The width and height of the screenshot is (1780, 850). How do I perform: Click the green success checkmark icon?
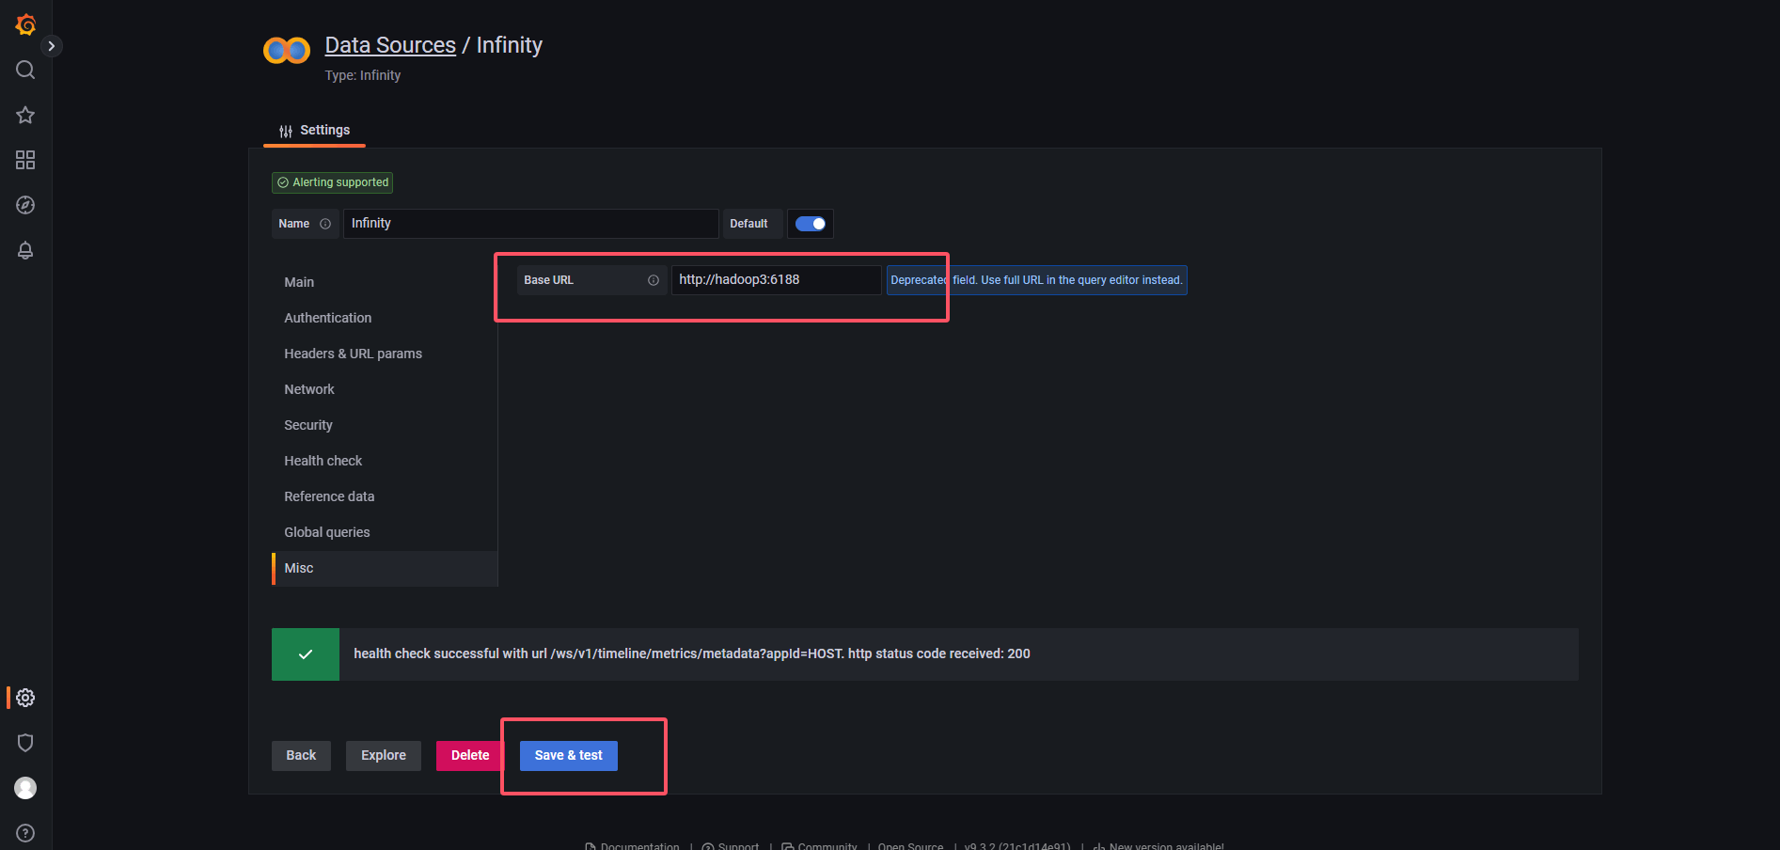(x=306, y=654)
